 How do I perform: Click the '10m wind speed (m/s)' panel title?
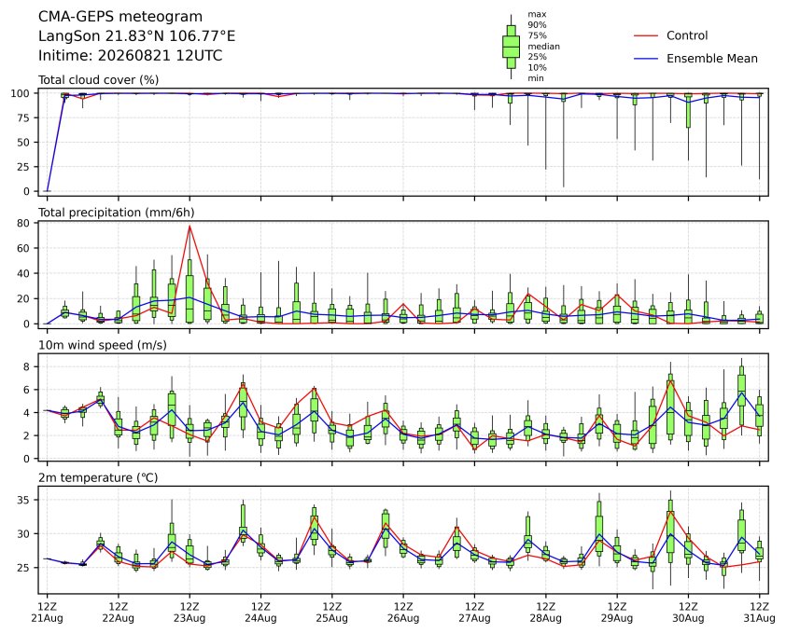(x=103, y=346)
